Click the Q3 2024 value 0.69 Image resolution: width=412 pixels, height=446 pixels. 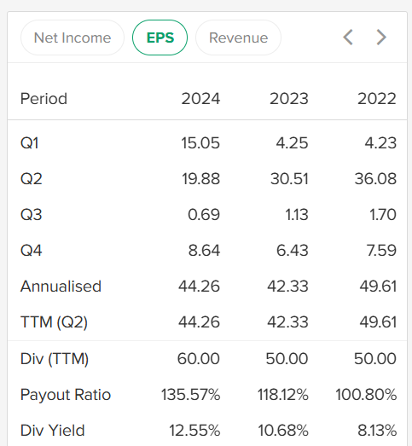coord(204,214)
